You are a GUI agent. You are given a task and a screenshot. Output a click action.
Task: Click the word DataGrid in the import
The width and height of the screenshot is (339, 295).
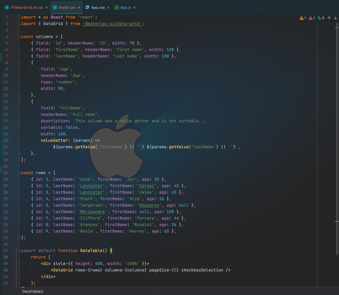tap(53, 24)
